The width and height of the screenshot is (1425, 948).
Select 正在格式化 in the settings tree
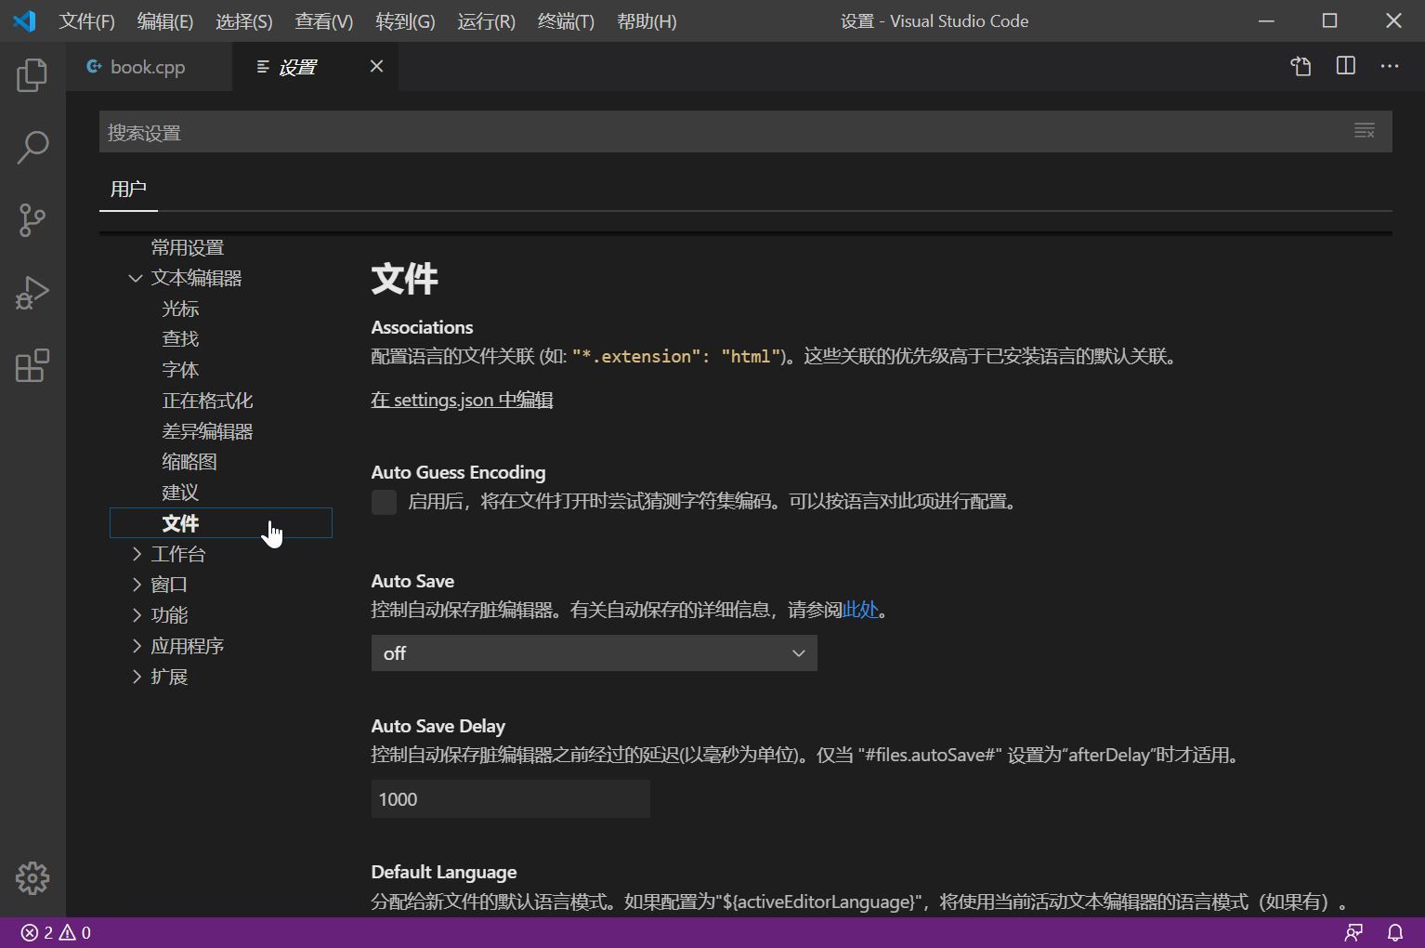(207, 401)
